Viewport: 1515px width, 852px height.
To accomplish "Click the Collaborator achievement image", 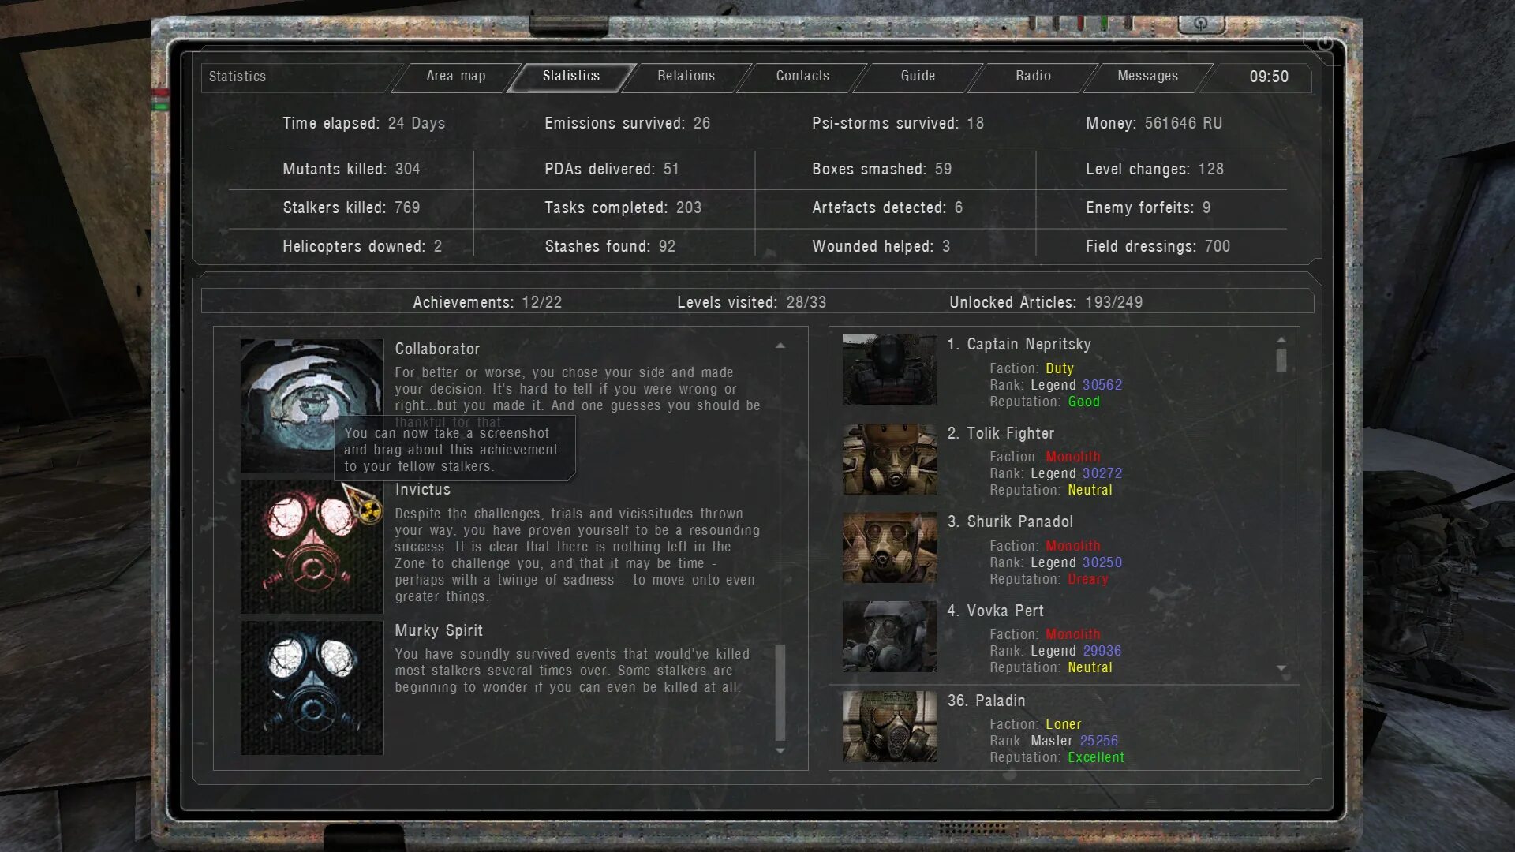I will (x=312, y=405).
